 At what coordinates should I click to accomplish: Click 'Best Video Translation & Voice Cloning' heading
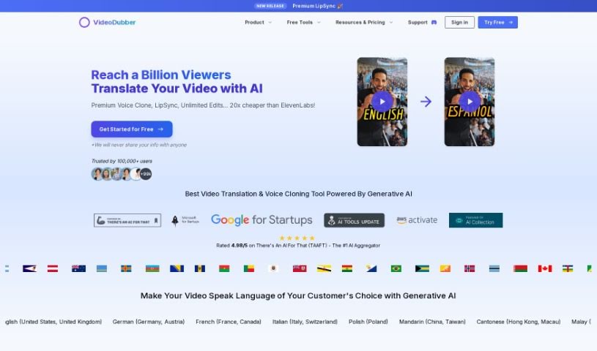tap(299, 194)
